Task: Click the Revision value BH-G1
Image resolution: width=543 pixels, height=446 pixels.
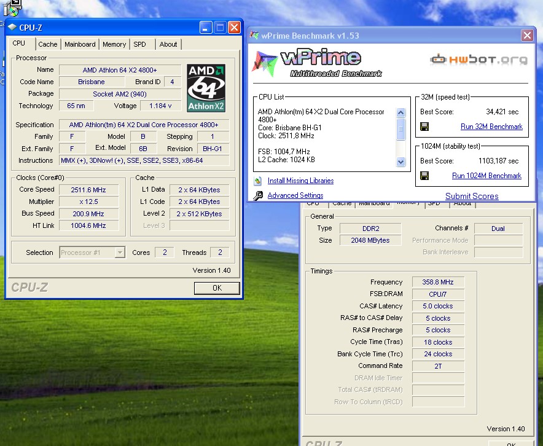Action: coord(213,149)
